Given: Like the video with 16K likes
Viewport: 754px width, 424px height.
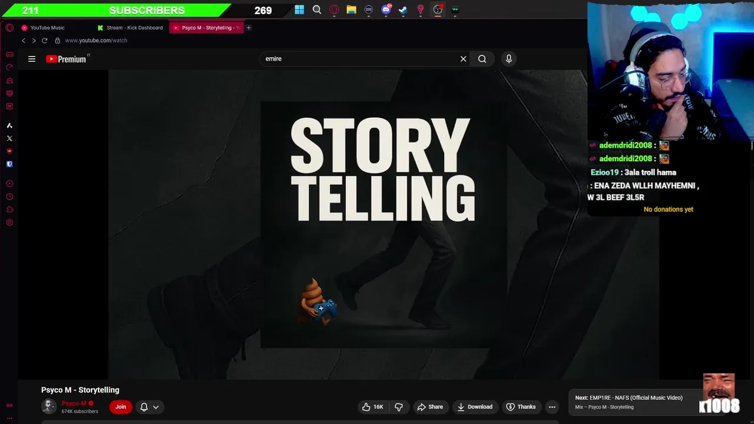Looking at the screenshot, I should [x=372, y=407].
